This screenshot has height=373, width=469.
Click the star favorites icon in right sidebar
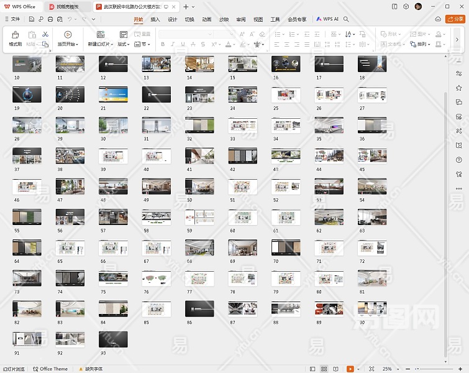pos(458,87)
